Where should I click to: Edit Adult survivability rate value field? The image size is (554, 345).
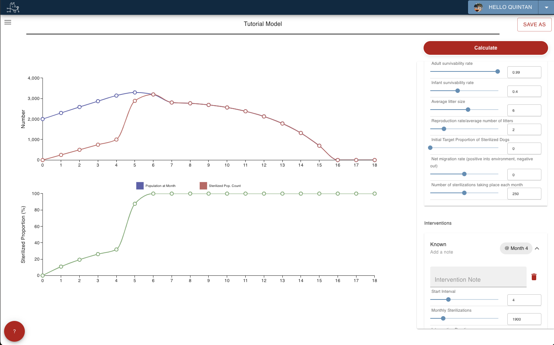click(524, 72)
